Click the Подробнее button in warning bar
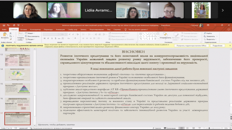This screenshot has width=232, height=130. tap(217, 46)
